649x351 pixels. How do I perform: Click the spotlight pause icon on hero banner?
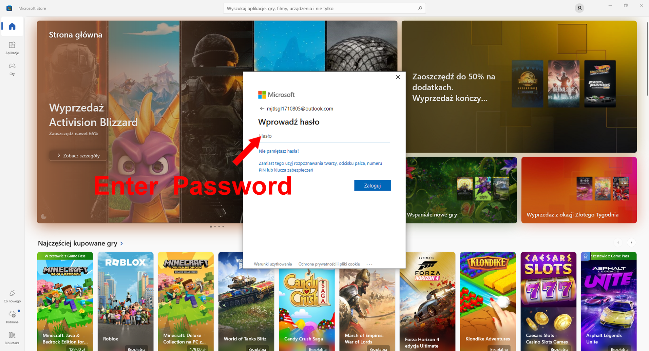44,217
